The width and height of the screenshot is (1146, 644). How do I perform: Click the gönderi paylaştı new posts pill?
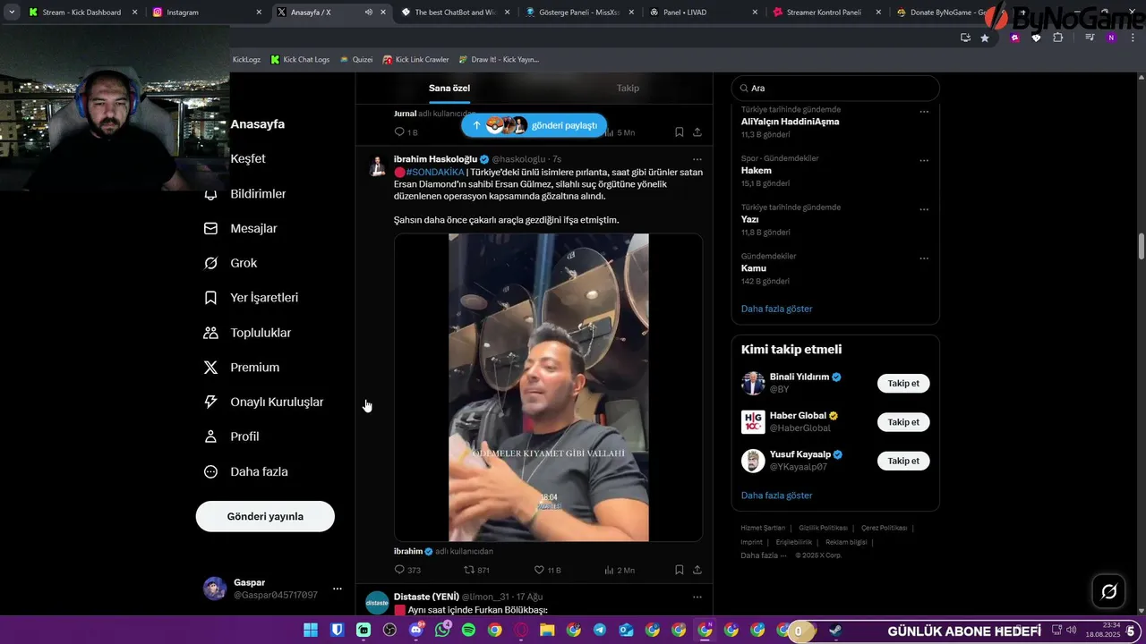point(534,125)
